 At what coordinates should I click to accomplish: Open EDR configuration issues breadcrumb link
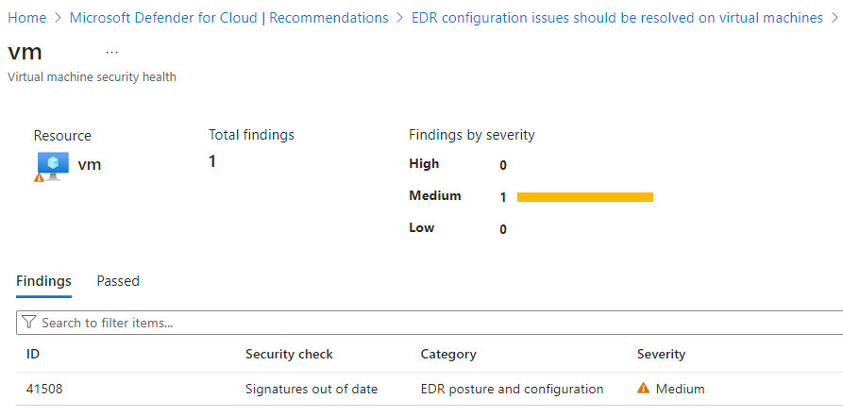coord(617,18)
